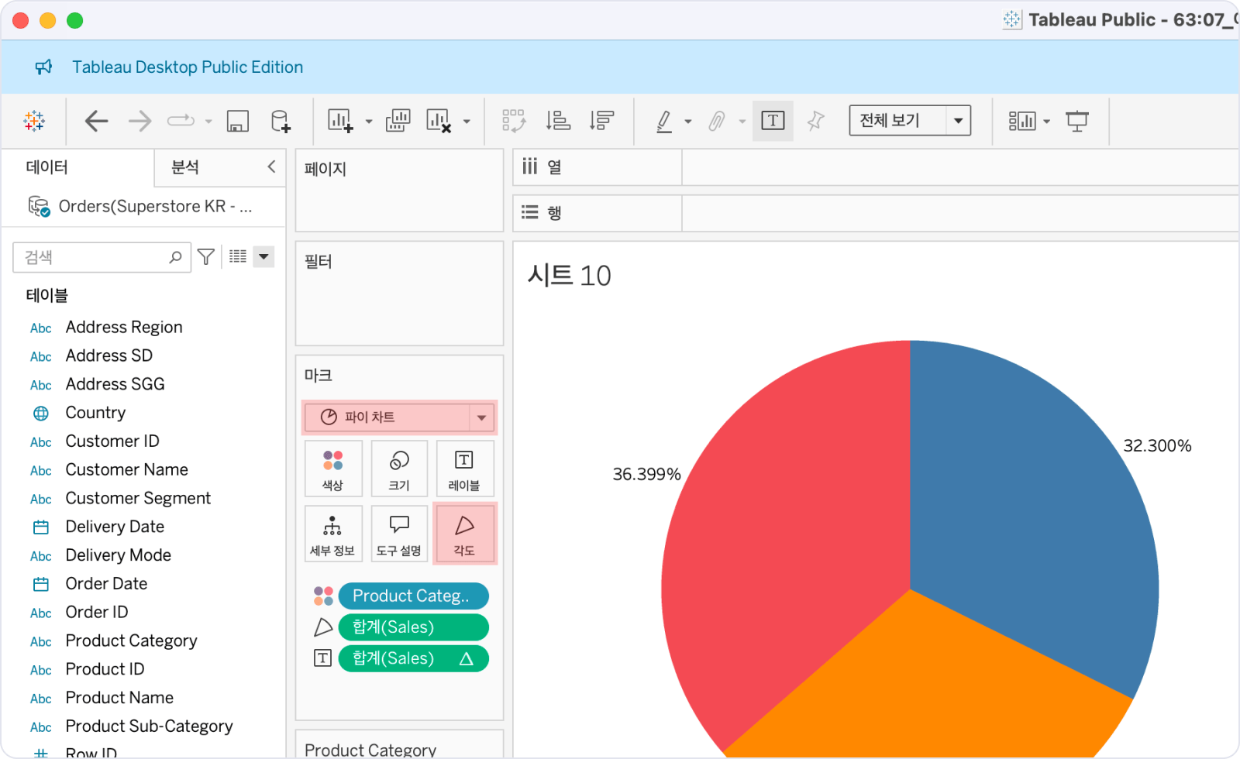Click the 시트 10 sheet title
The image size is (1240, 759).
click(570, 276)
